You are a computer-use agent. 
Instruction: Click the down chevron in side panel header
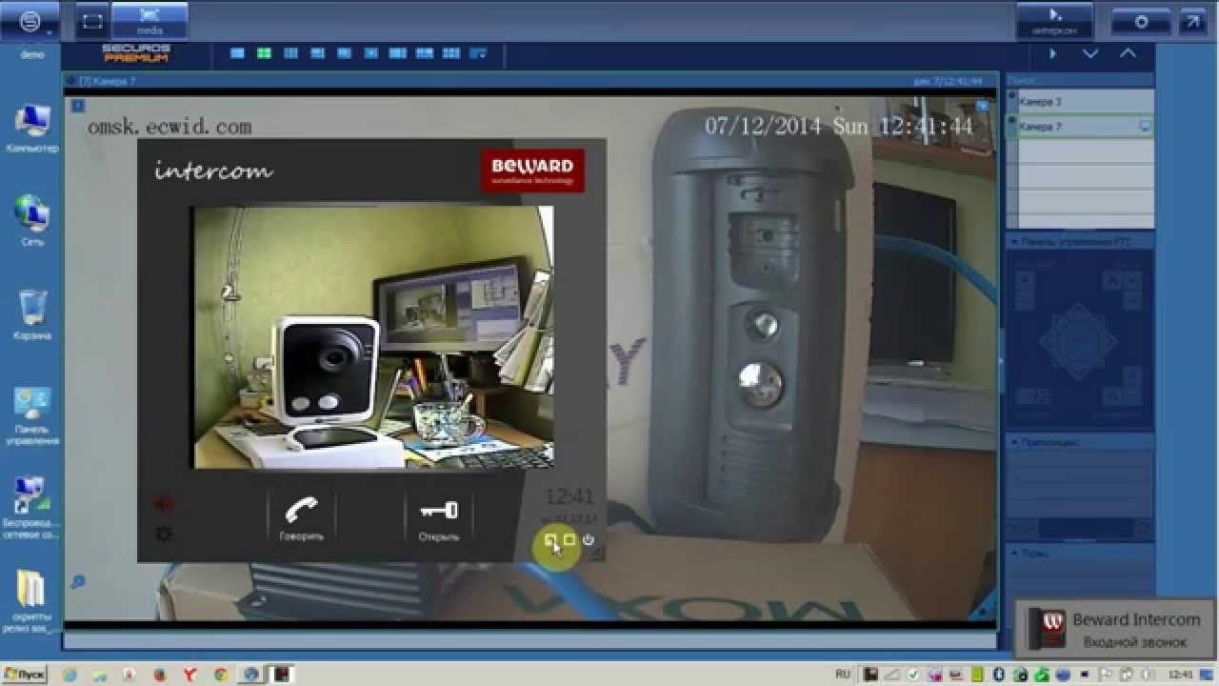pyautogui.click(x=1090, y=53)
